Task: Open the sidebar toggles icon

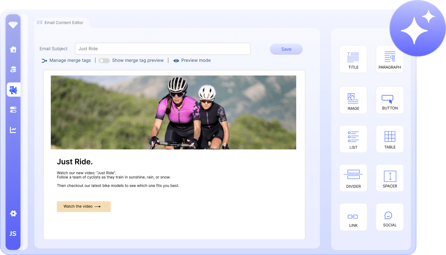Action: tap(13, 110)
